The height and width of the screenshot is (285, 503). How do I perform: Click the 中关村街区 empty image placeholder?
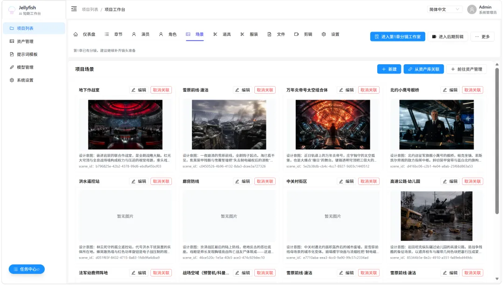point(333,217)
